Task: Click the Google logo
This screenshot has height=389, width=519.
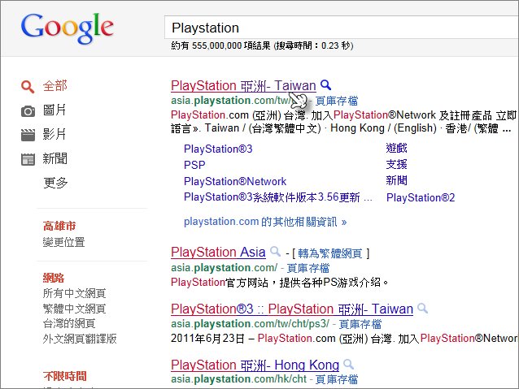Action: click(68, 28)
